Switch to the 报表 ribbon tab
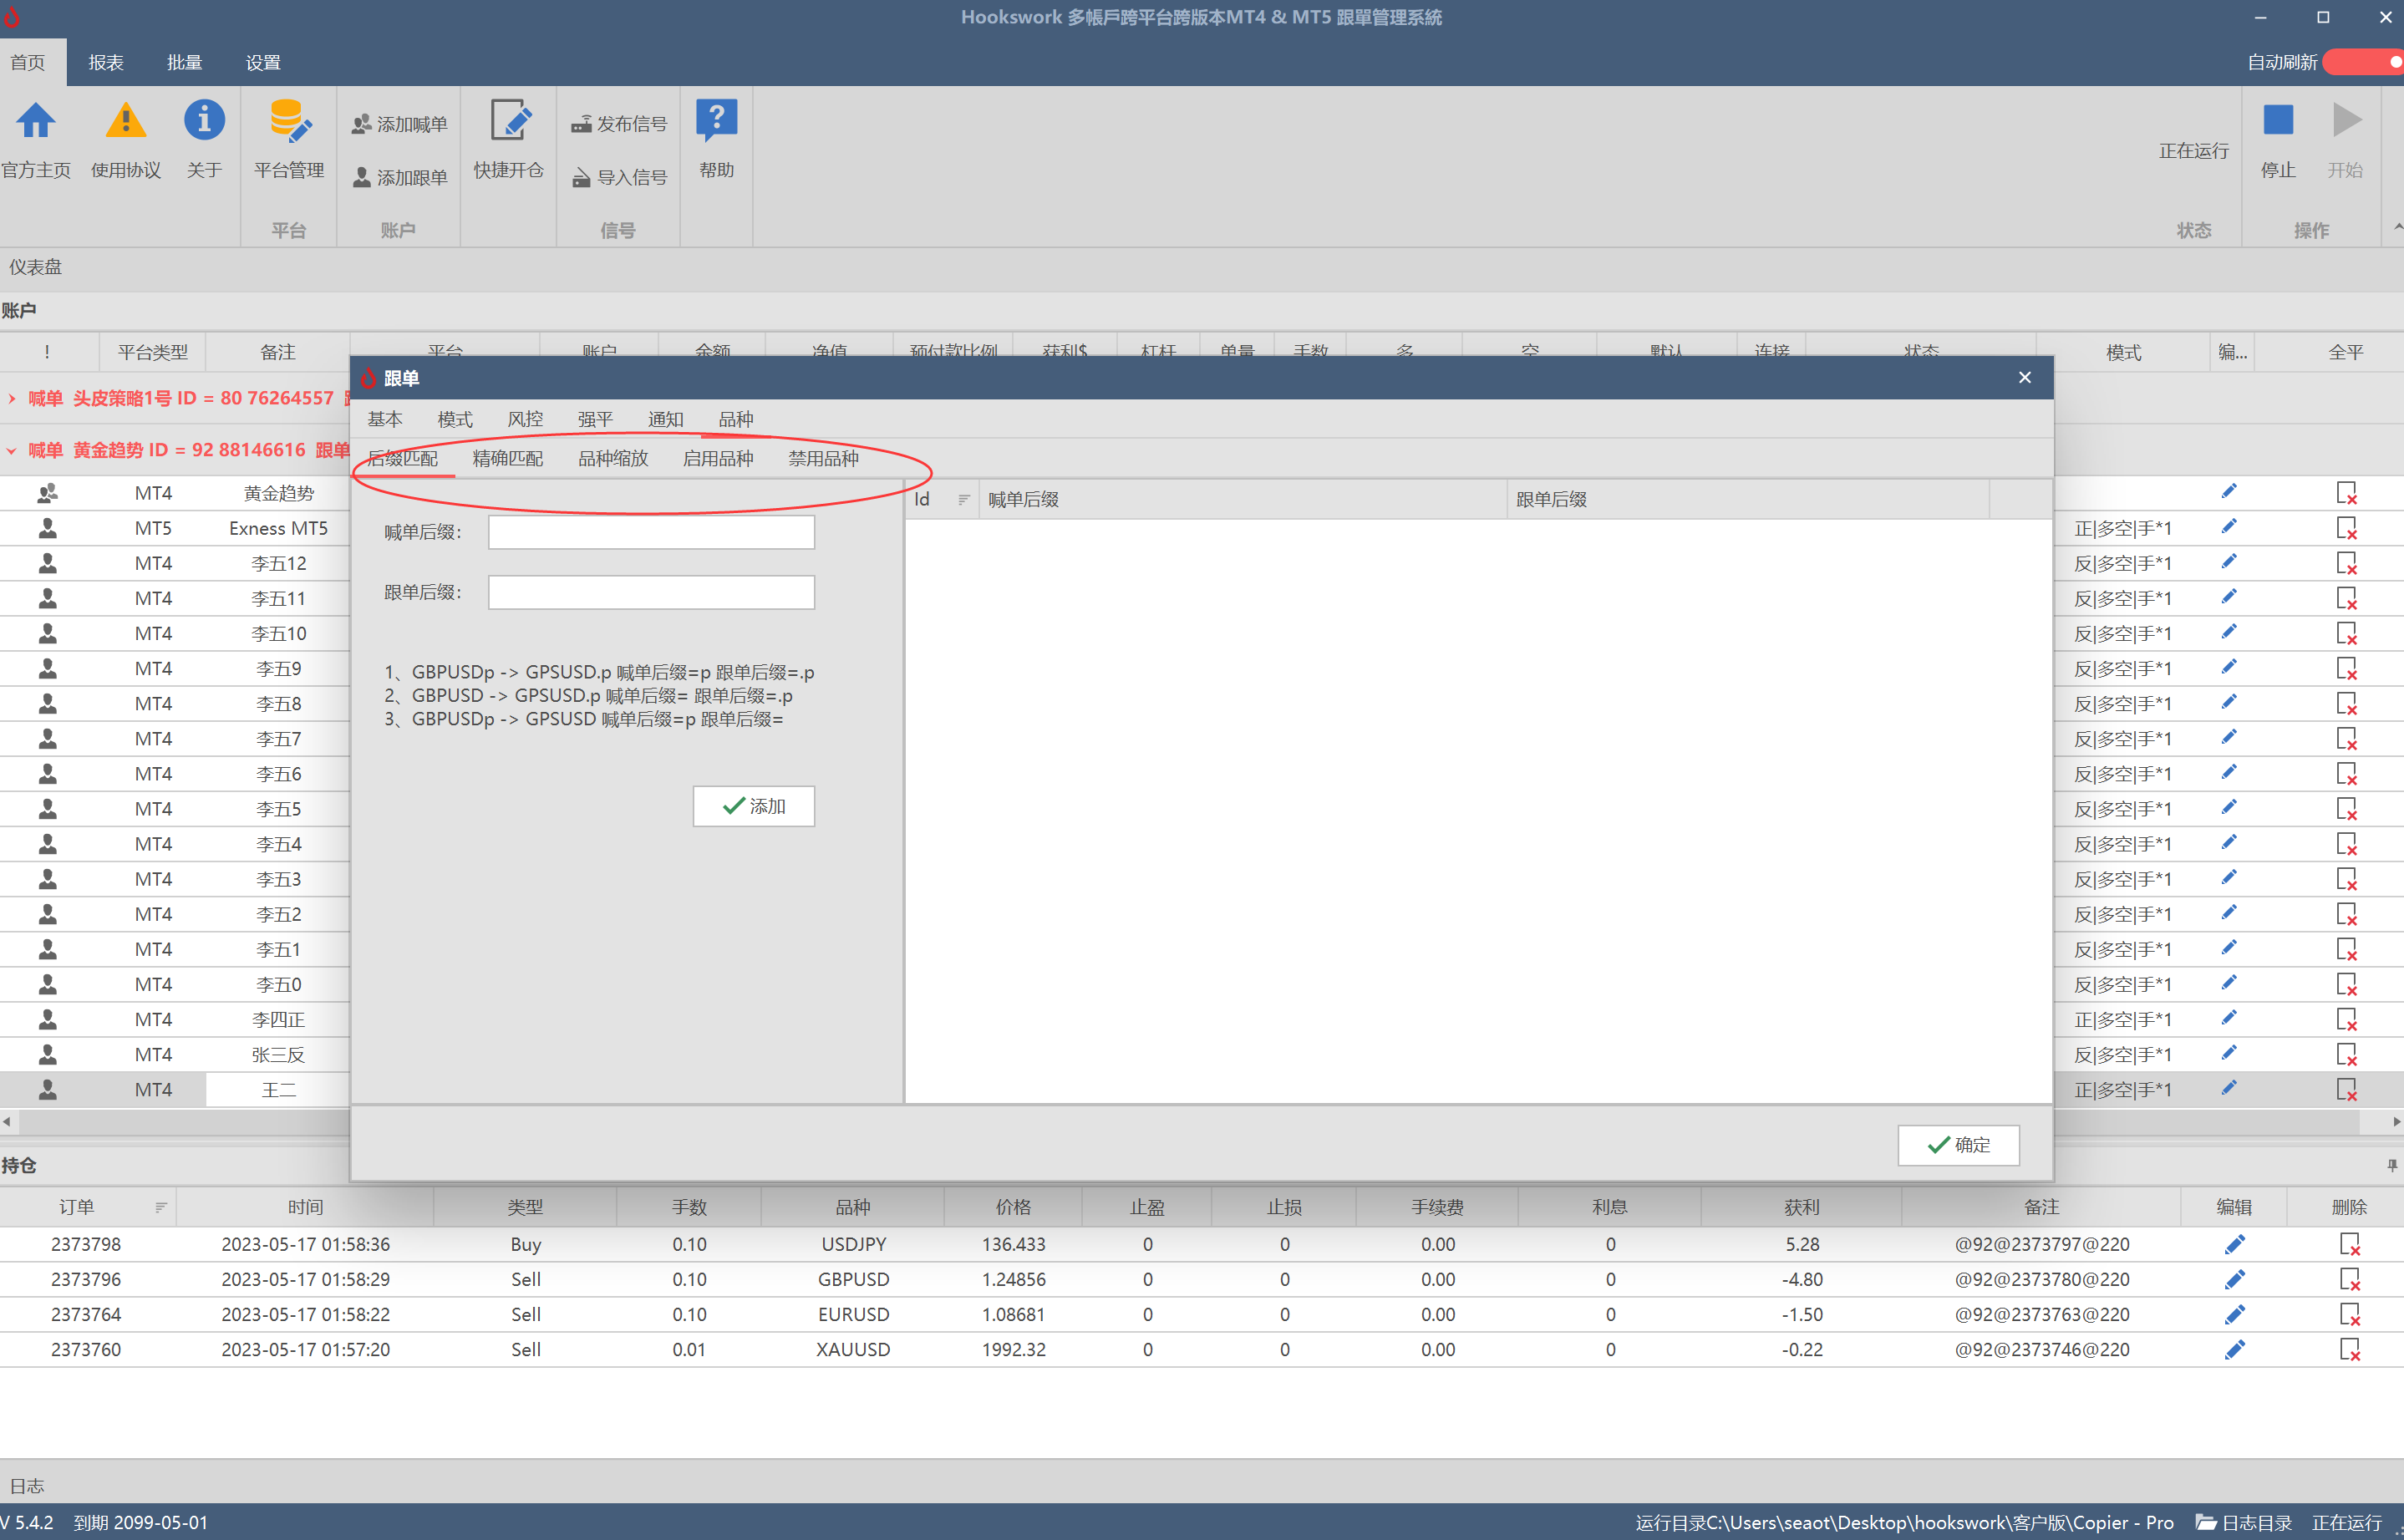The image size is (2404, 1540). click(x=106, y=62)
